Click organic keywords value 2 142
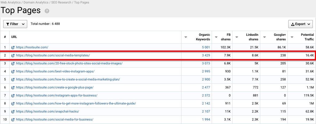 coord(206,103)
